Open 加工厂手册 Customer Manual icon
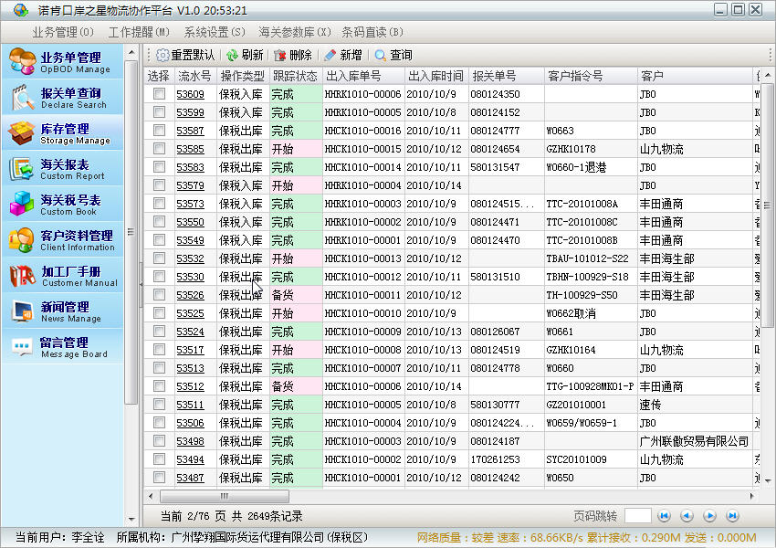The height and width of the screenshot is (548, 776). point(23,276)
